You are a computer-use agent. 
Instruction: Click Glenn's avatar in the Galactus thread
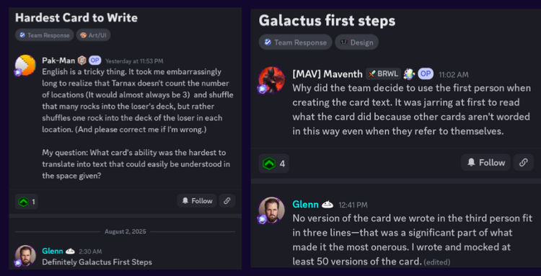pyautogui.click(x=271, y=210)
